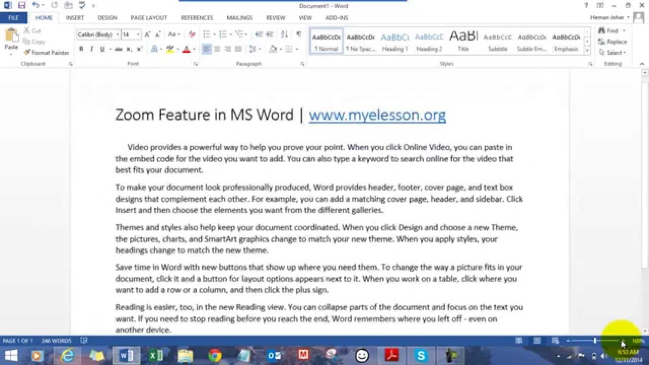Toggle bold formatting
Viewport: 649px width, 365px height.
point(81,49)
